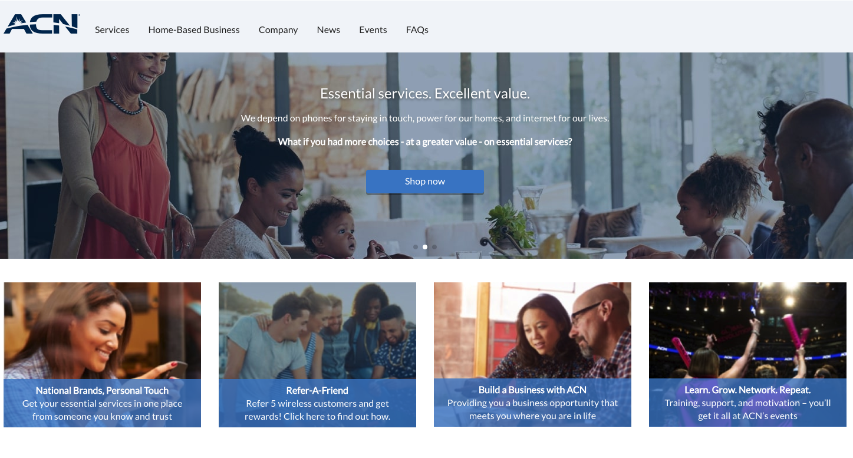The height and width of the screenshot is (458, 853).
Task: Open the Services menu
Action: 112,29
